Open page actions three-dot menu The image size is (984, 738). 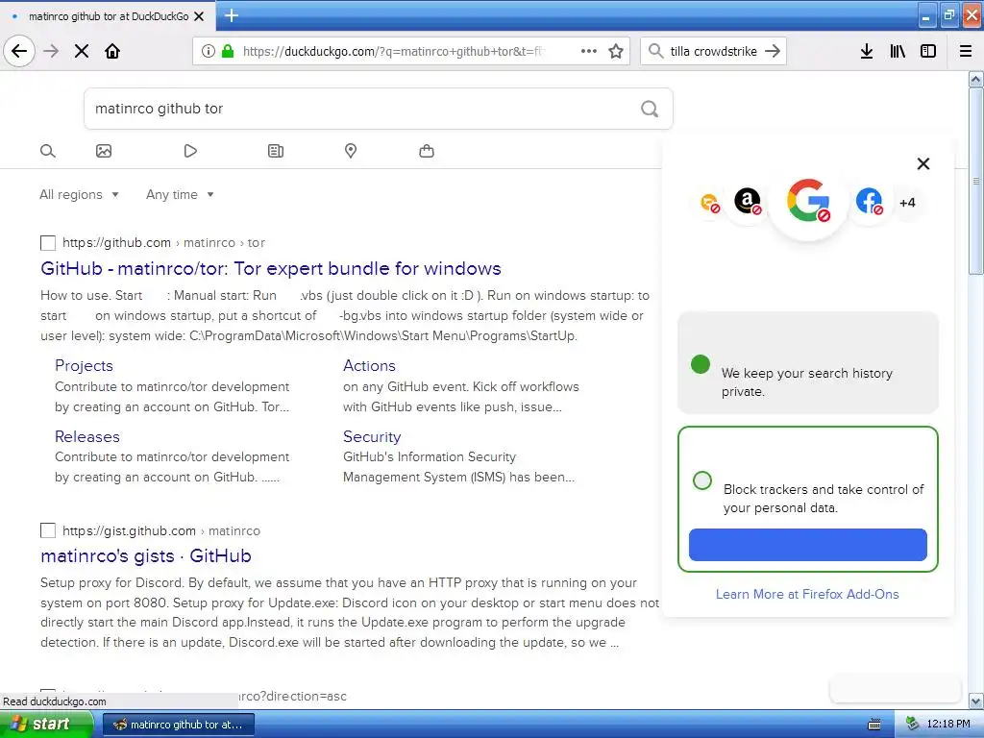click(589, 51)
